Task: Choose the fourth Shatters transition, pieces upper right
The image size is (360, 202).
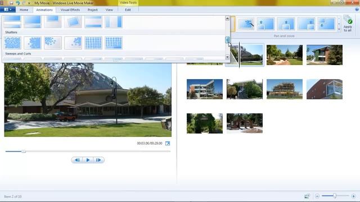Action: pyautogui.click(x=73, y=43)
